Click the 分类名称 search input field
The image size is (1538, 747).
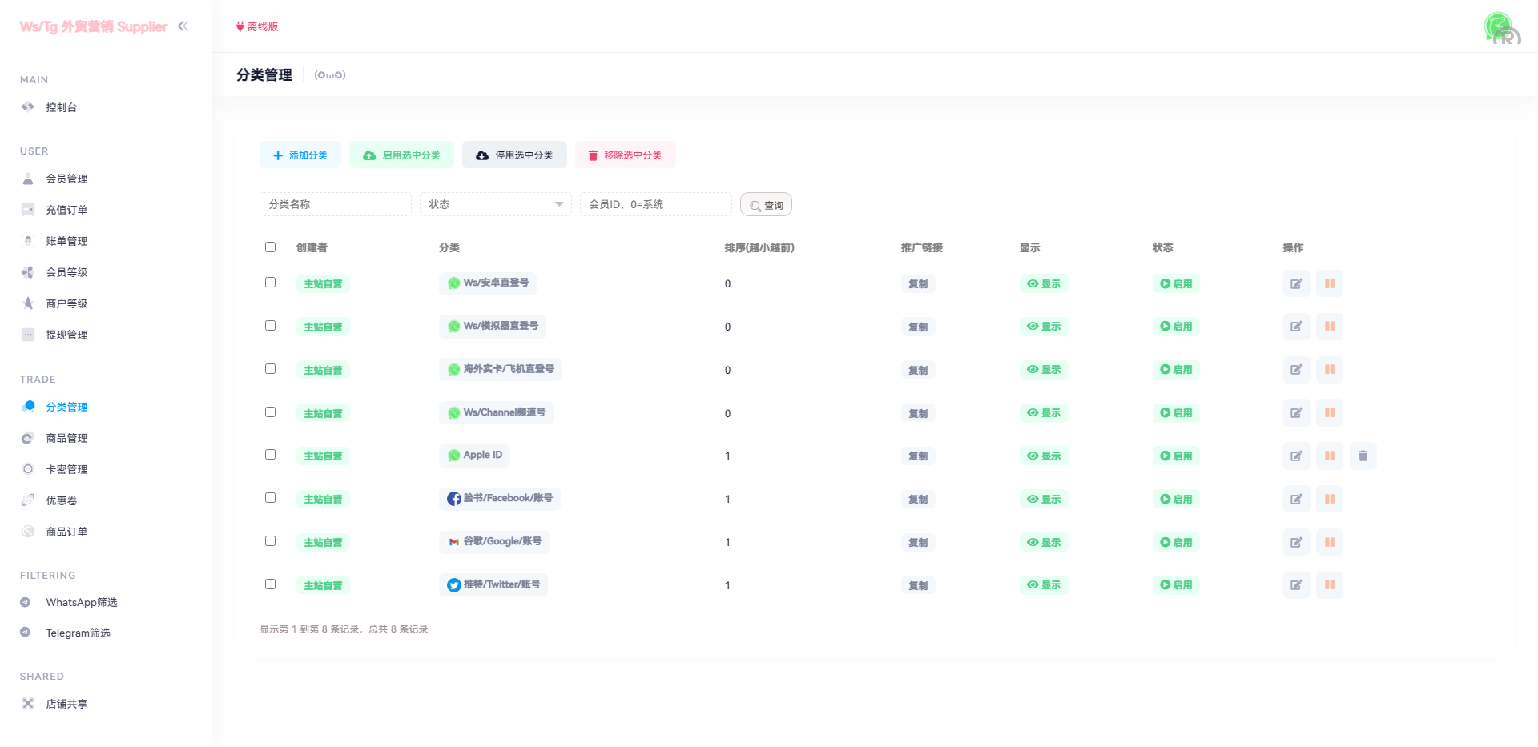335,204
